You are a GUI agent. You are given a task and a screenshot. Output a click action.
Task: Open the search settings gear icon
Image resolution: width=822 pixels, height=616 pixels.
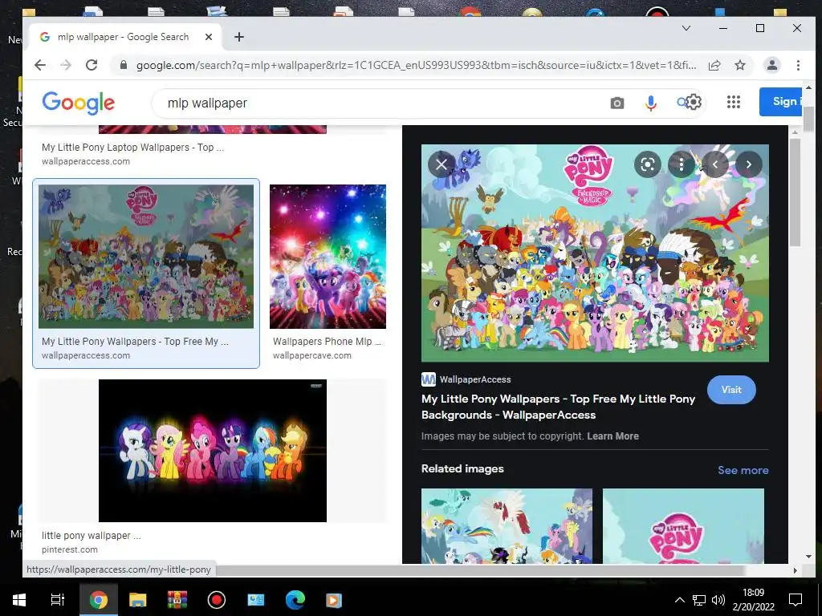(693, 102)
